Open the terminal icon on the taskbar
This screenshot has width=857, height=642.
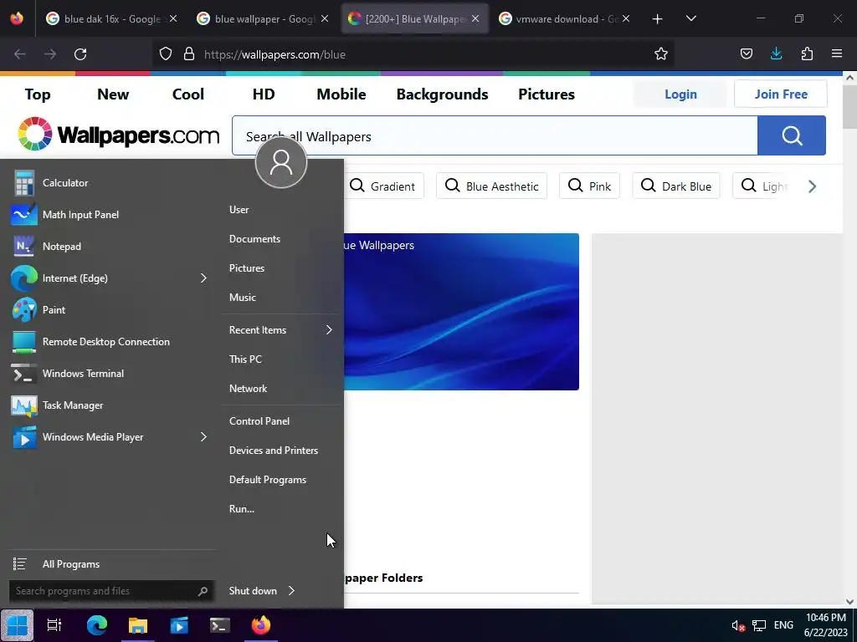[x=220, y=625]
